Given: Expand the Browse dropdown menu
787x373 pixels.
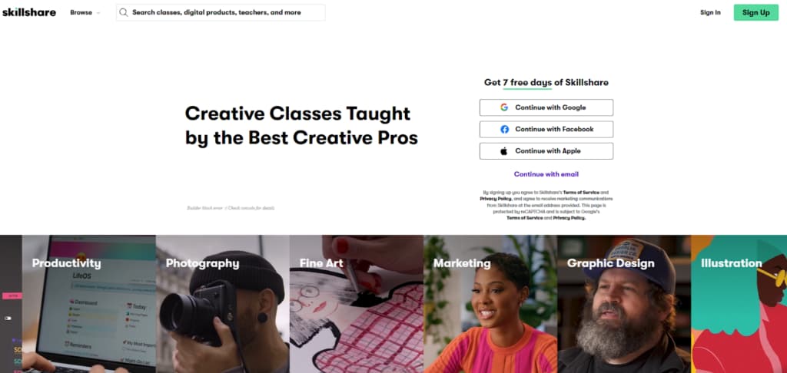Looking at the screenshot, I should (85, 12).
